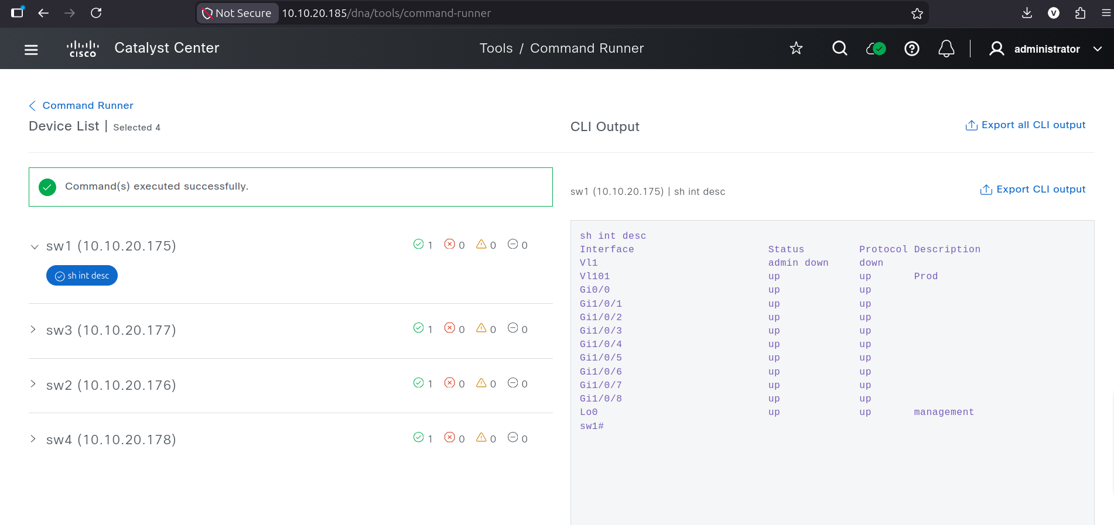
Task: Expand the sw4 (10.10.20.178) device row
Action: click(x=33, y=438)
